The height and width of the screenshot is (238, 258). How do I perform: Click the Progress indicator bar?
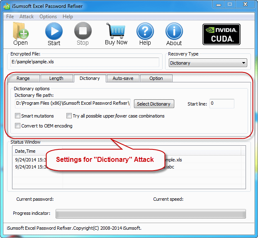point(151,214)
